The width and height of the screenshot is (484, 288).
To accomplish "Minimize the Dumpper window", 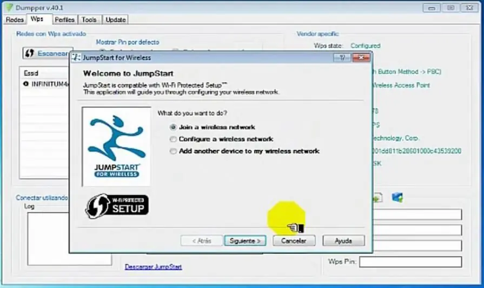I will (x=432, y=8).
